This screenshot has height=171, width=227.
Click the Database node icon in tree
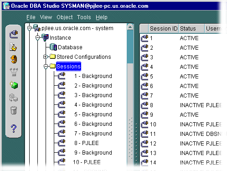(53, 47)
